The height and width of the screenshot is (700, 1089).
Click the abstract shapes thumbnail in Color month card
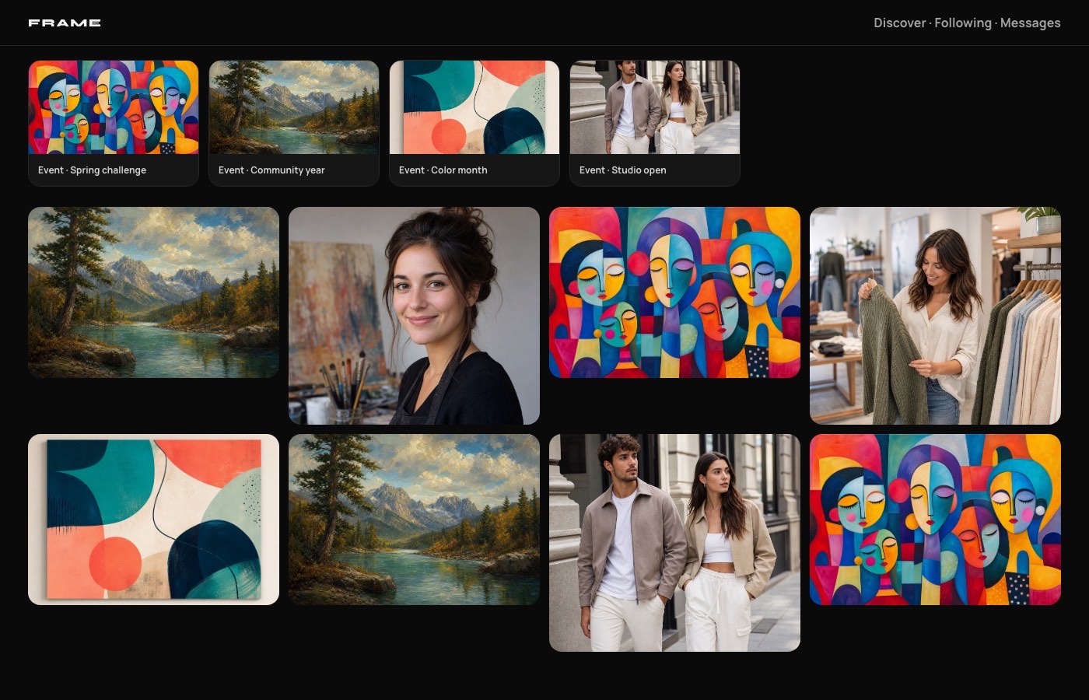click(x=474, y=107)
